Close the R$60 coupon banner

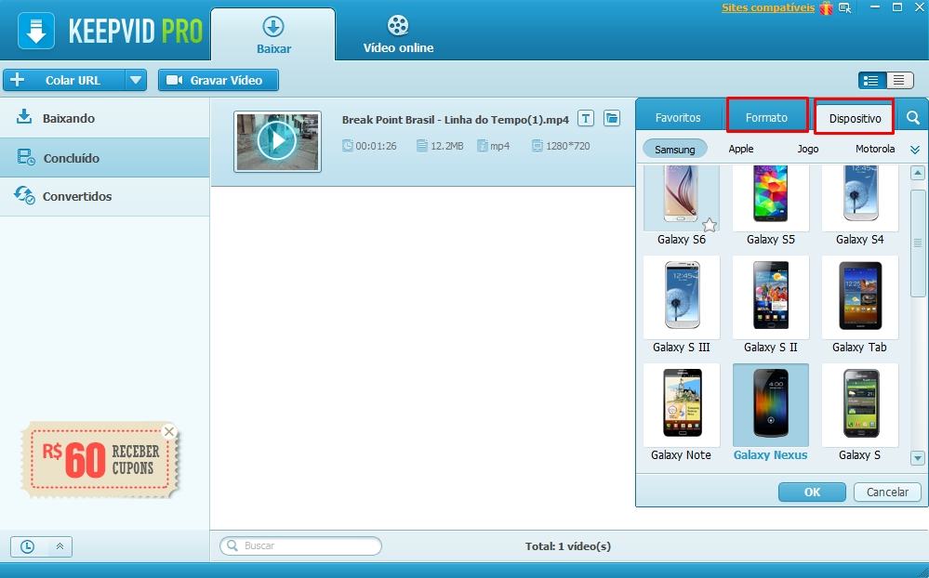(169, 431)
